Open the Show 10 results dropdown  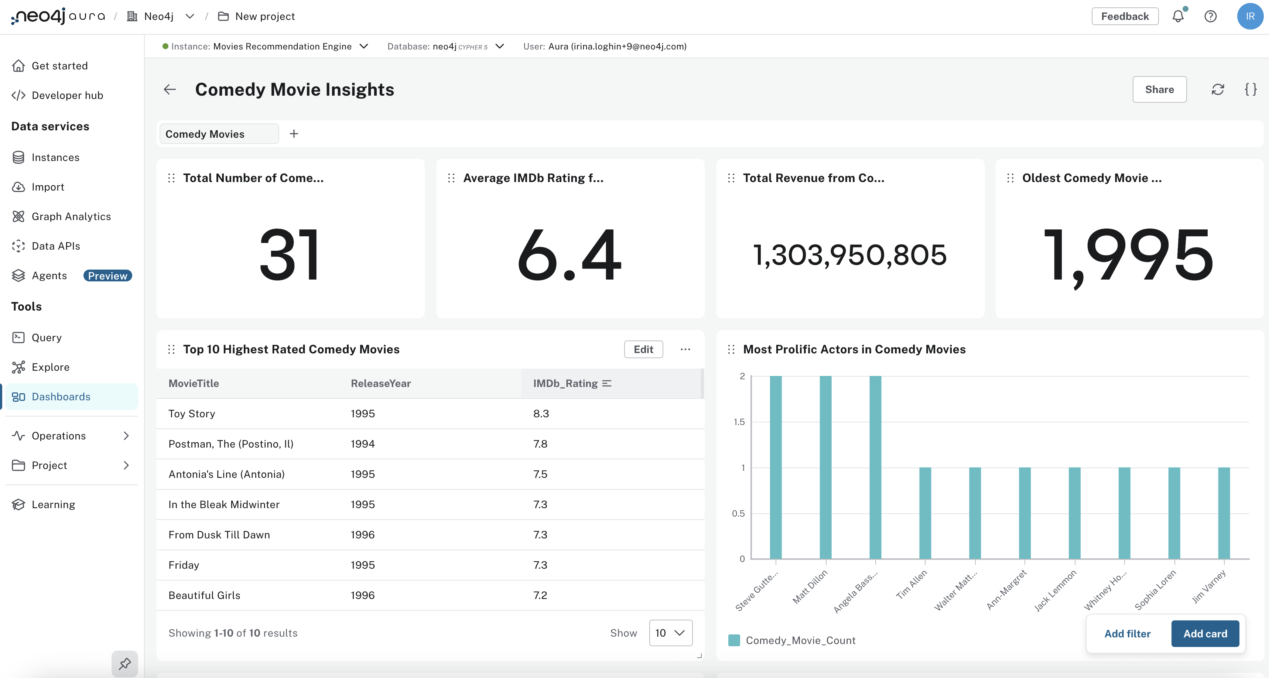coord(670,633)
